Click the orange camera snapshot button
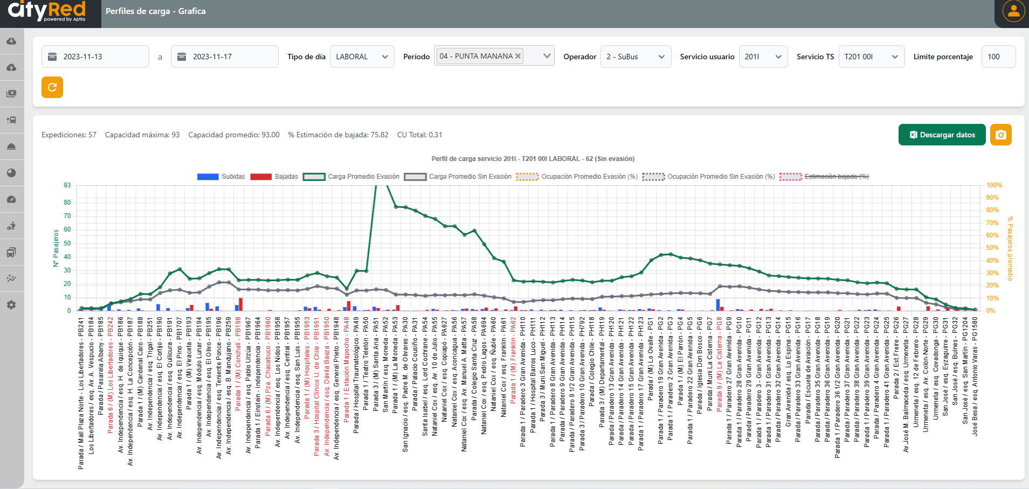 (x=1000, y=135)
